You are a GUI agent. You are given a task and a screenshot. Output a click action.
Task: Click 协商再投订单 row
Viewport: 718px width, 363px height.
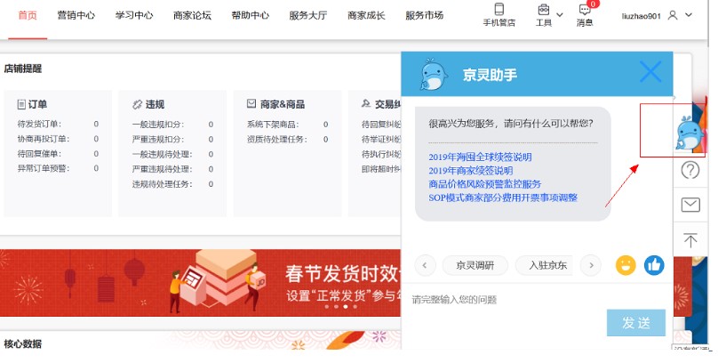click(58, 139)
